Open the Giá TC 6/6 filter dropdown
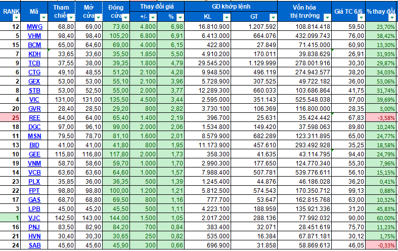This screenshot has width=398, height=251. pos(361,18)
